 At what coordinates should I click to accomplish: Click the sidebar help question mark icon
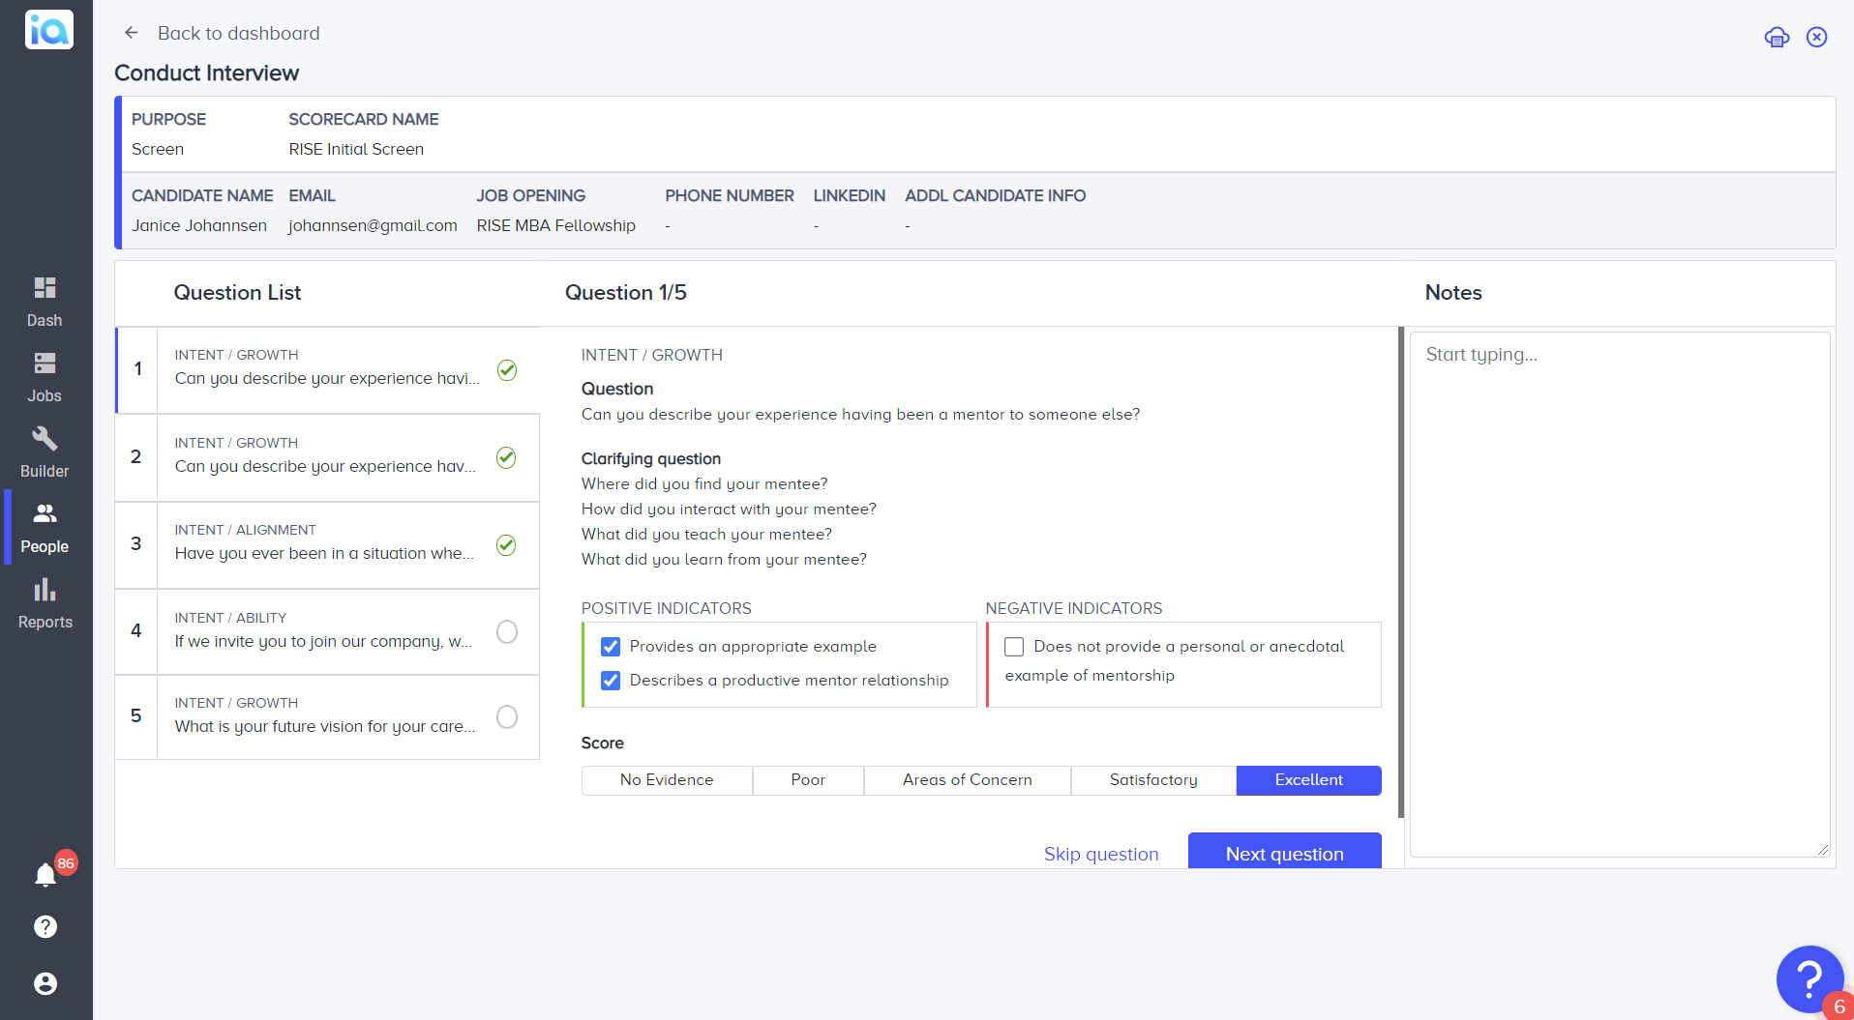coord(45,926)
